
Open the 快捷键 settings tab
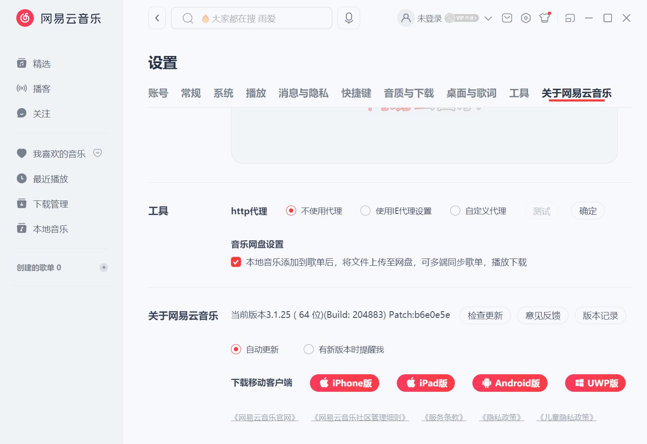356,93
